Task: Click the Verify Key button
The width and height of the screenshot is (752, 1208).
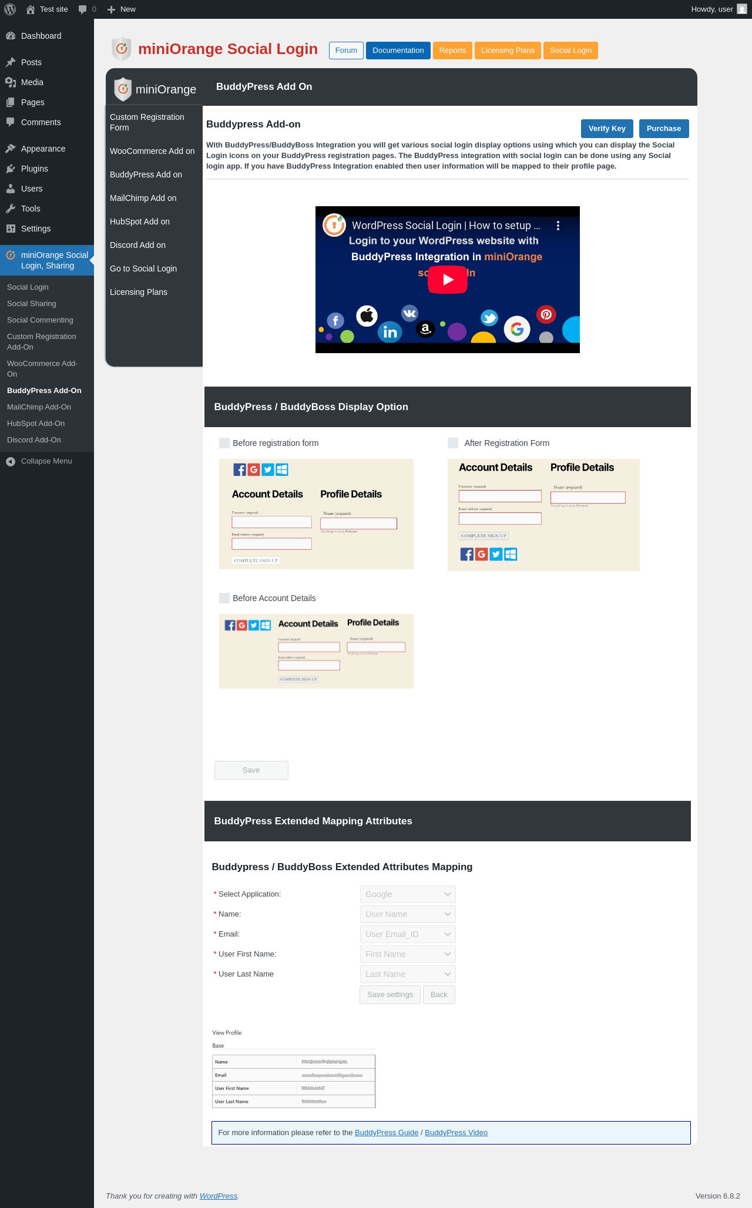Action: pyautogui.click(x=607, y=129)
